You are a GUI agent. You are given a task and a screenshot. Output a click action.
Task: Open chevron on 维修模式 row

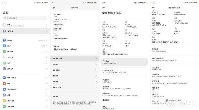[x=96, y=81]
